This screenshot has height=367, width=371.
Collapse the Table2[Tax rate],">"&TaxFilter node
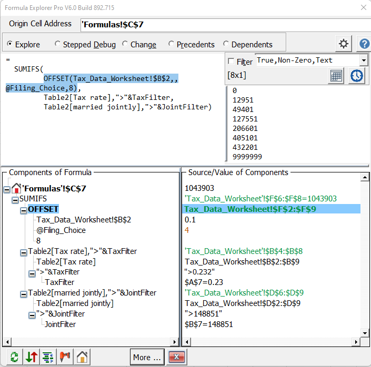[24, 253]
